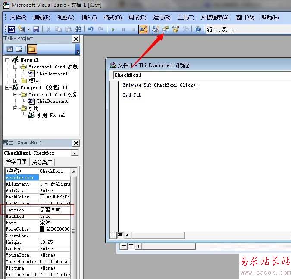The height and width of the screenshot is (279, 291).
Task: Open the Properties Window toolbar icon
Action: [166, 29]
